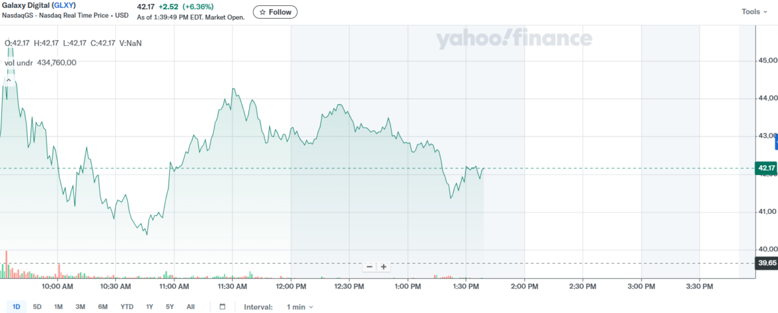Open the Tools dropdown menu
This screenshot has width=778, height=313.
pyautogui.click(x=754, y=12)
